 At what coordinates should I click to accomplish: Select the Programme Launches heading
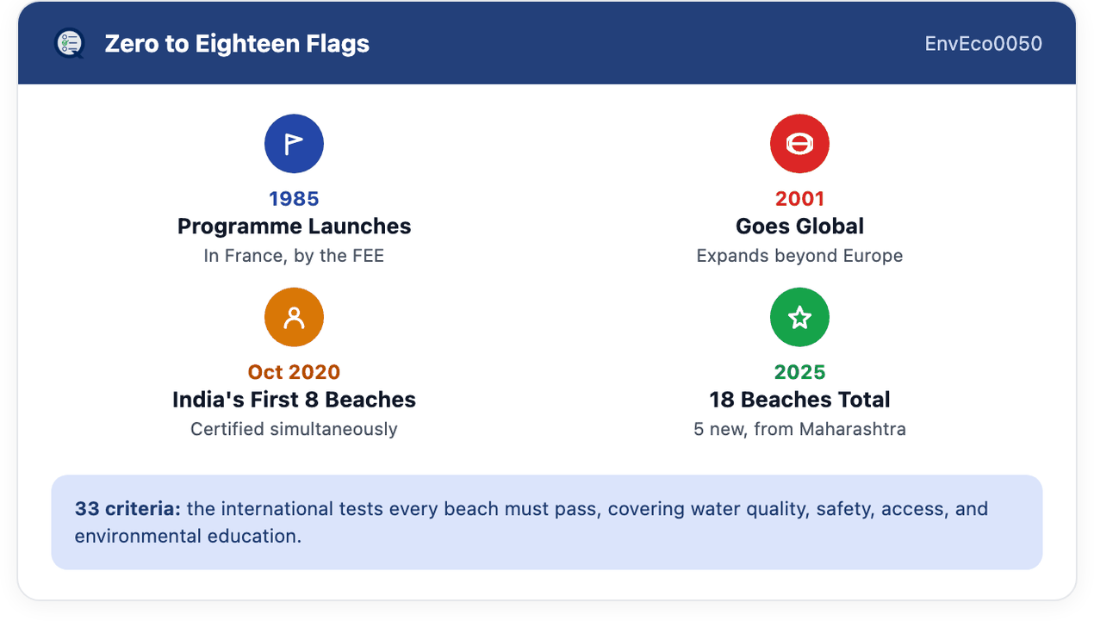click(294, 227)
